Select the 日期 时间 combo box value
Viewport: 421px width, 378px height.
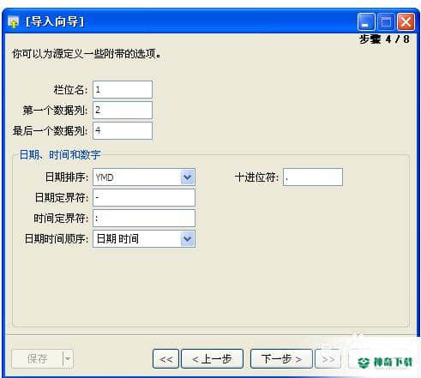tap(144, 238)
